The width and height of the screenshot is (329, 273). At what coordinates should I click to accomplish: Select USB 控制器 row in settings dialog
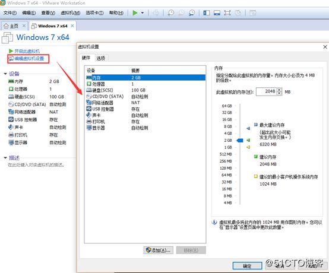145,109
